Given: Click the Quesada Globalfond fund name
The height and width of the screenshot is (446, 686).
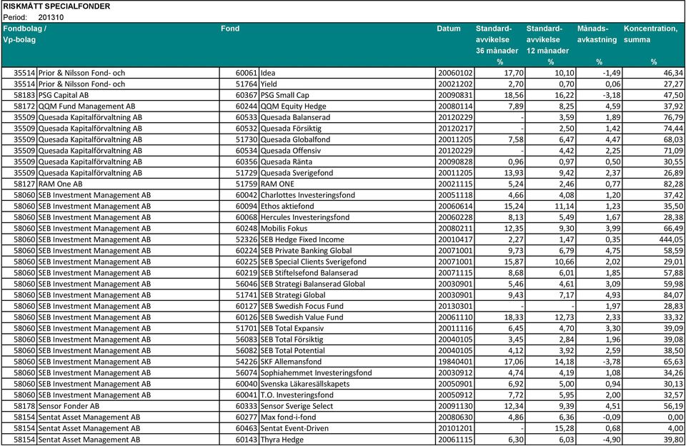Looking at the screenshot, I should [295, 139].
